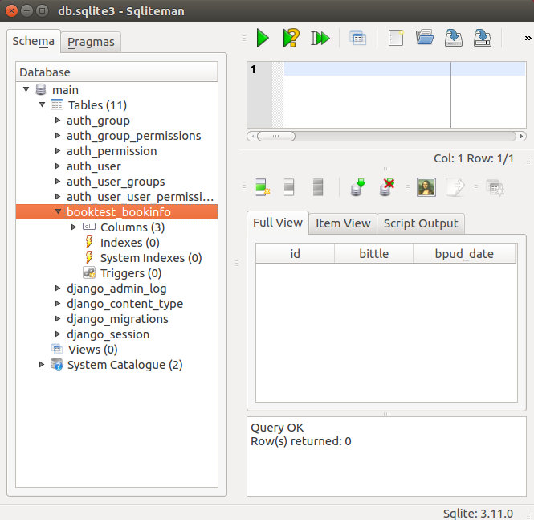Click the 'Sqlite: 3.11.0' status text
Screen dimensions: 534x520
coord(478,514)
